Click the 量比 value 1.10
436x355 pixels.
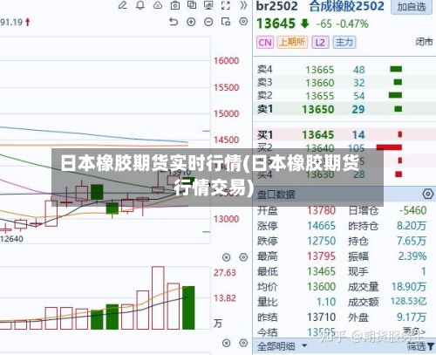pos(326,302)
